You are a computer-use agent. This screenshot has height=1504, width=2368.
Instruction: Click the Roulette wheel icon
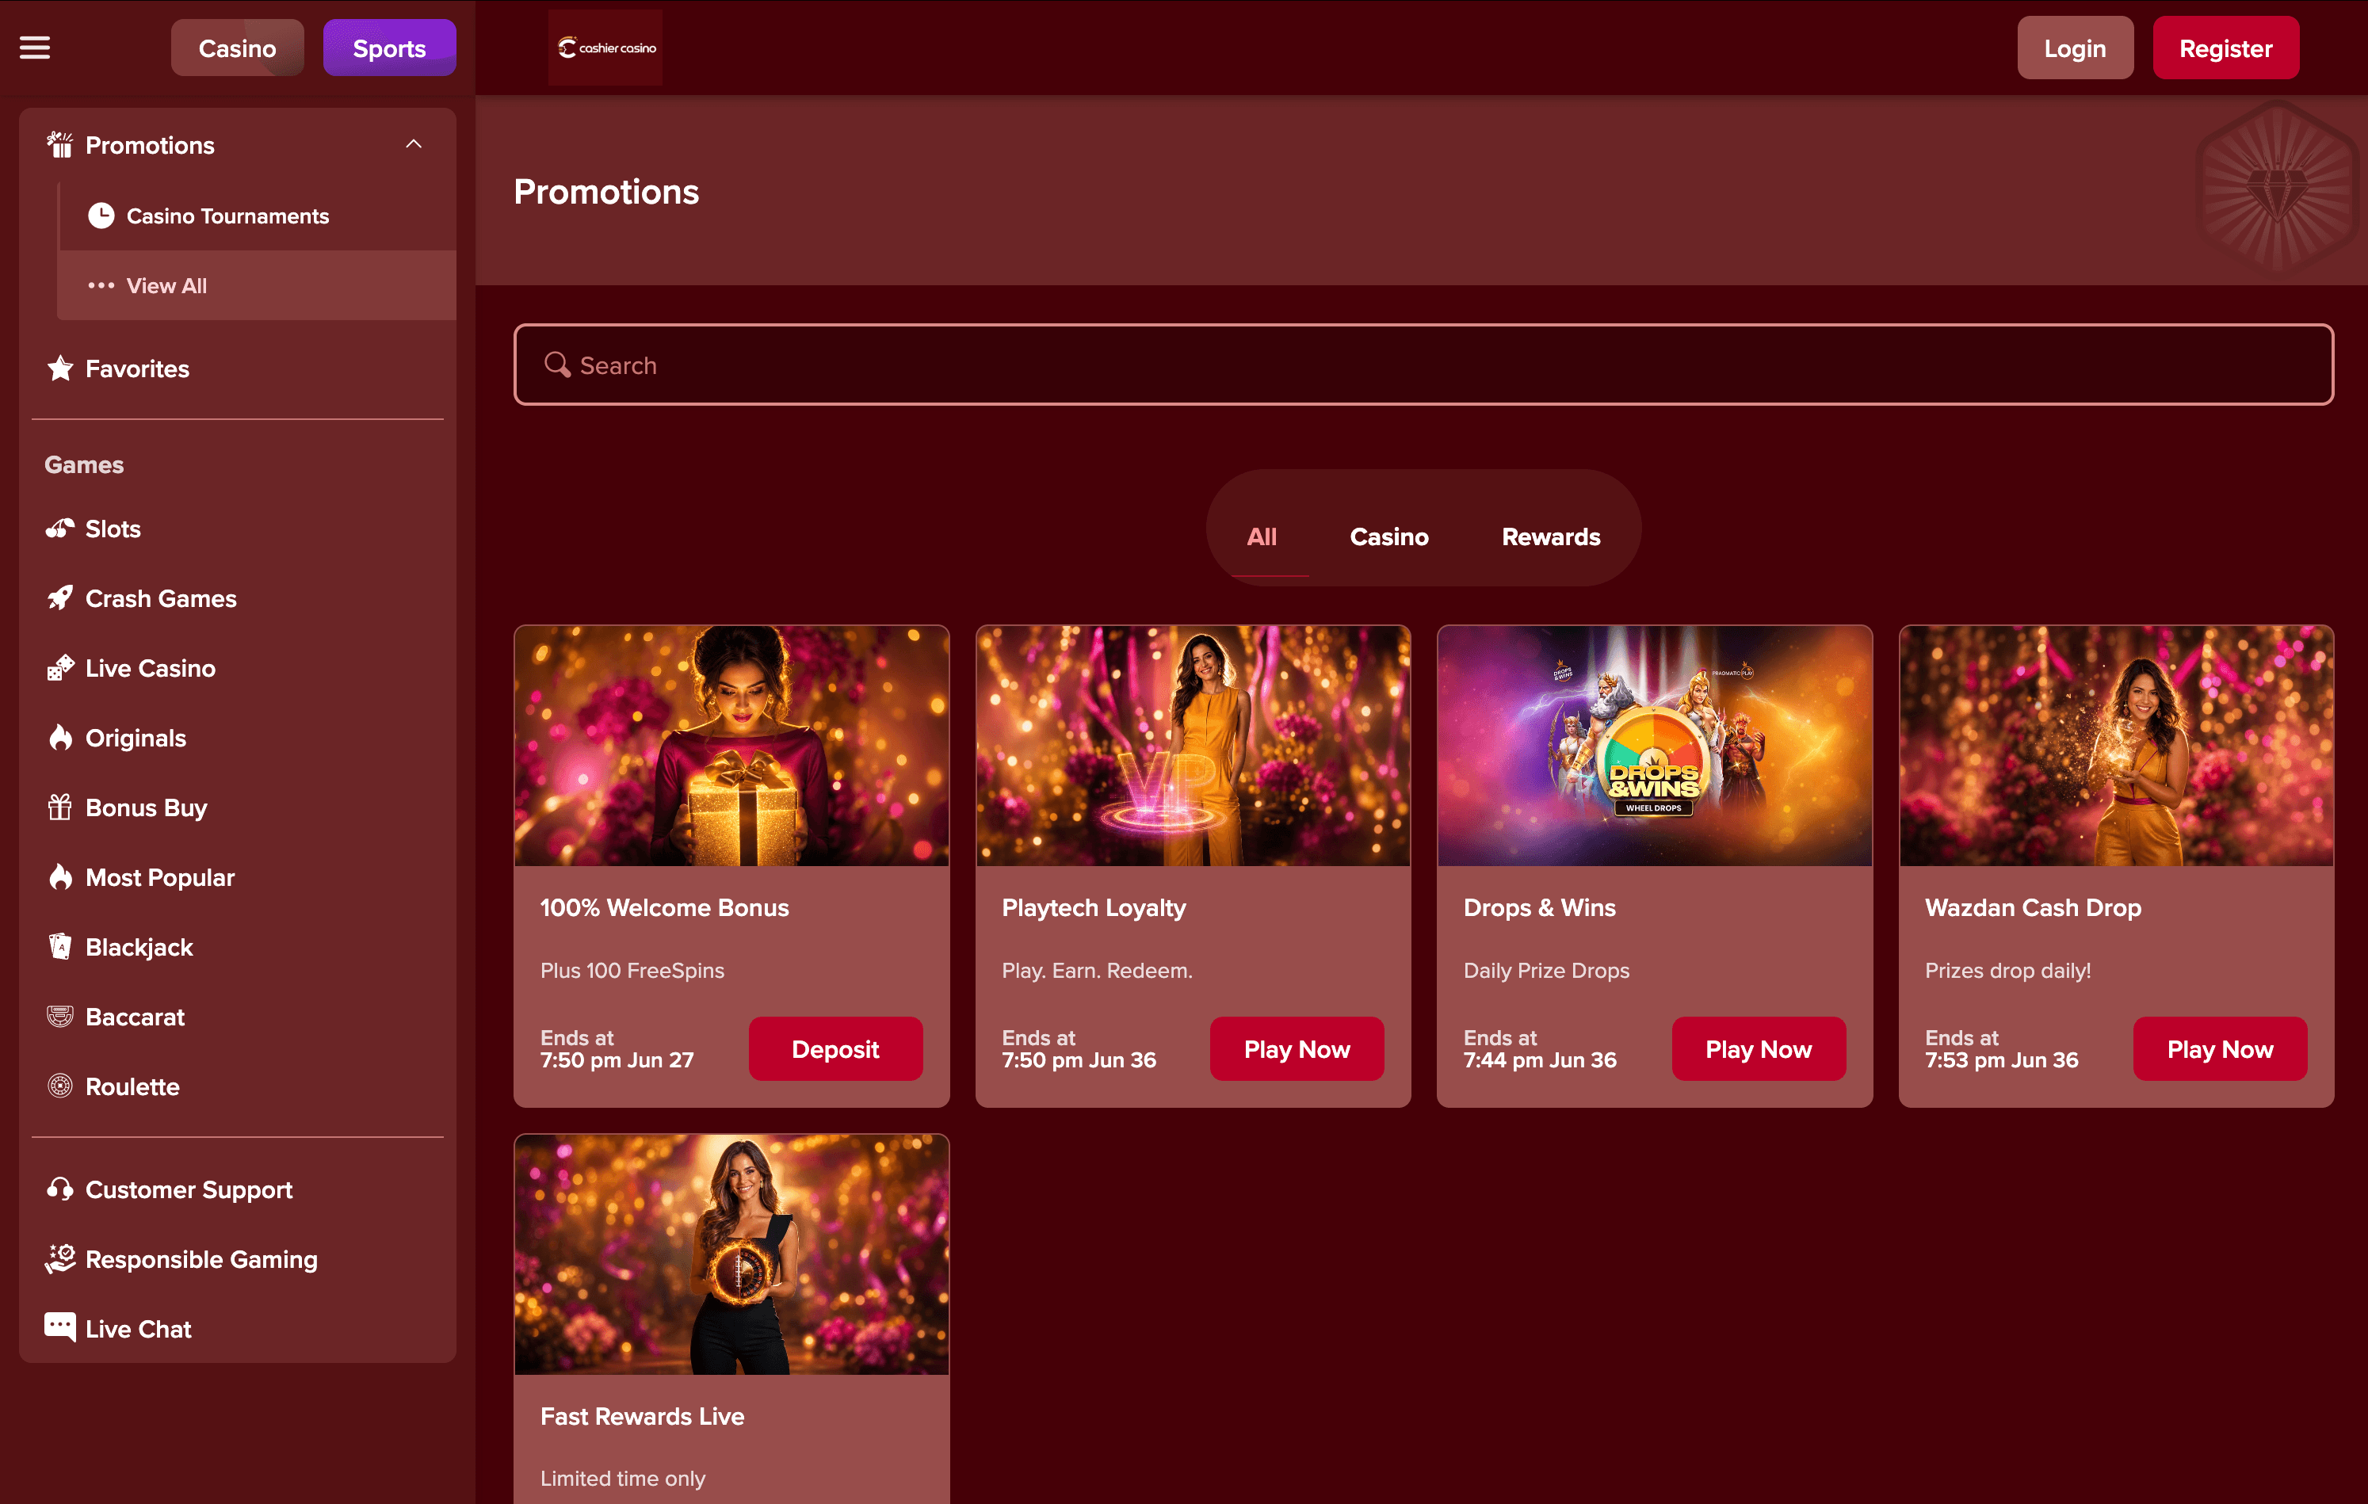60,1086
